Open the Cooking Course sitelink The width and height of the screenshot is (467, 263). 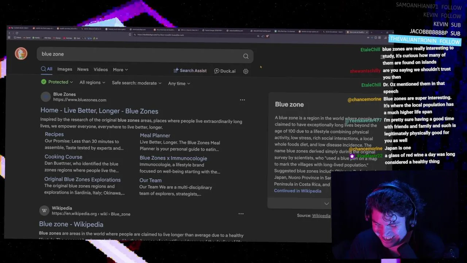tap(63, 157)
